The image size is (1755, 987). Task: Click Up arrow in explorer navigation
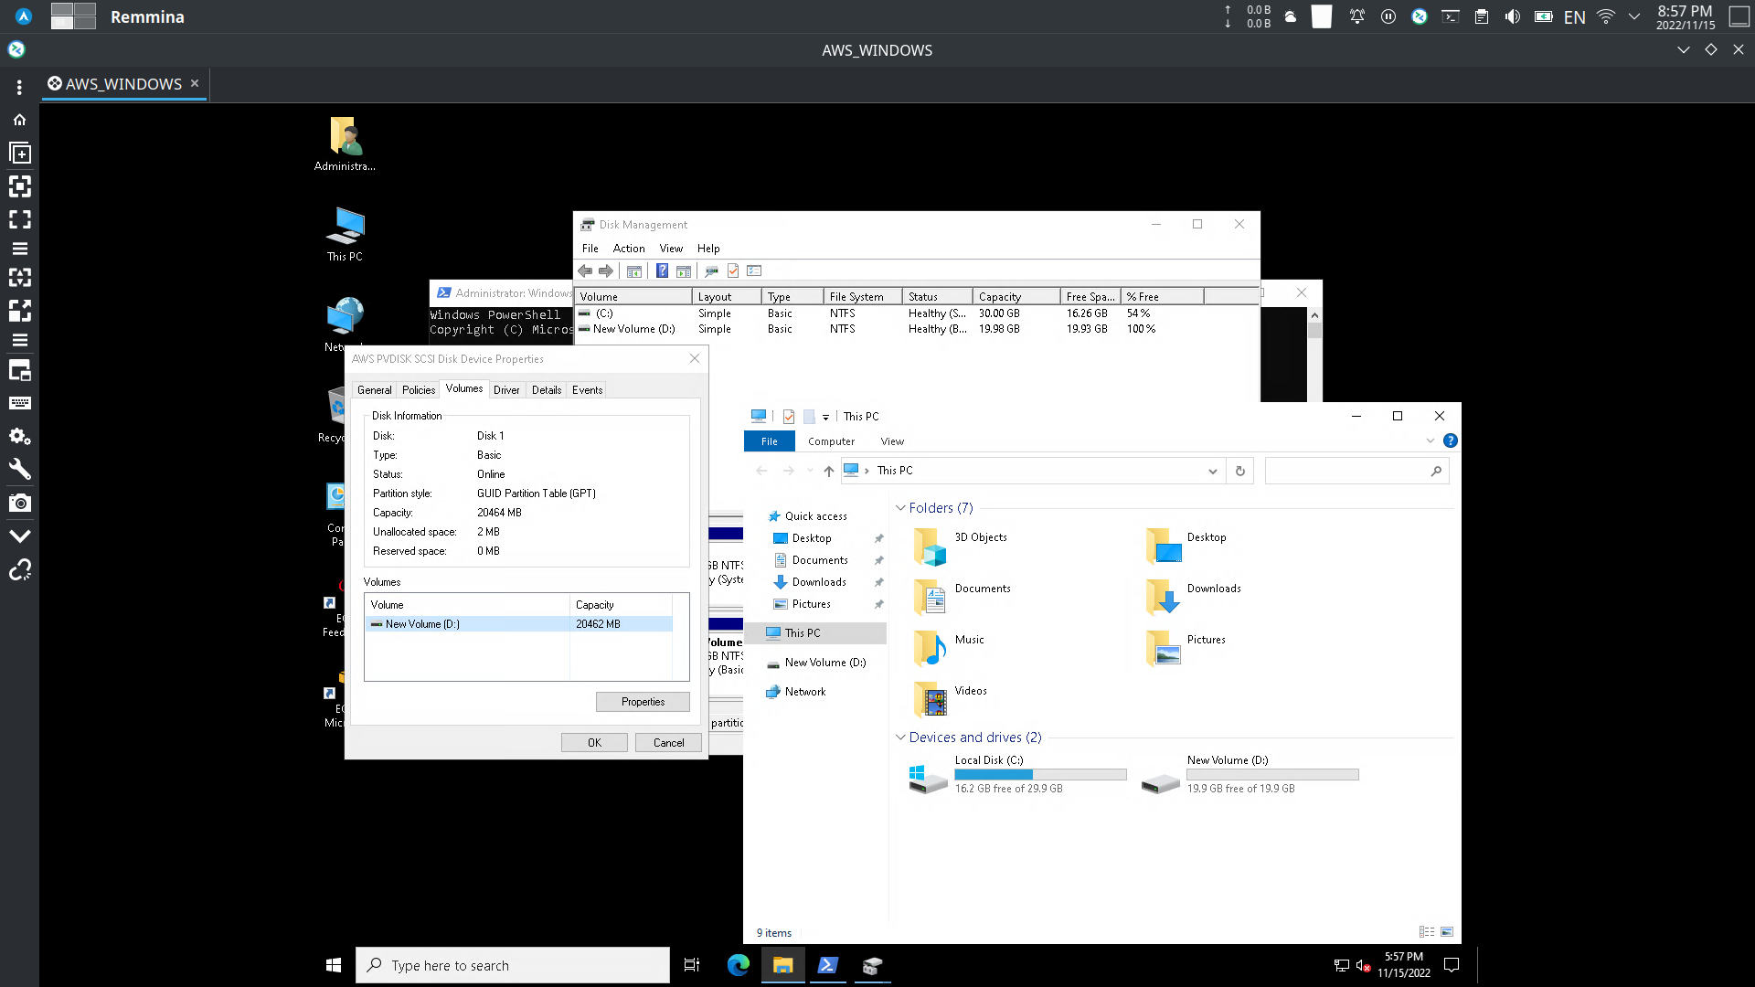pos(828,472)
